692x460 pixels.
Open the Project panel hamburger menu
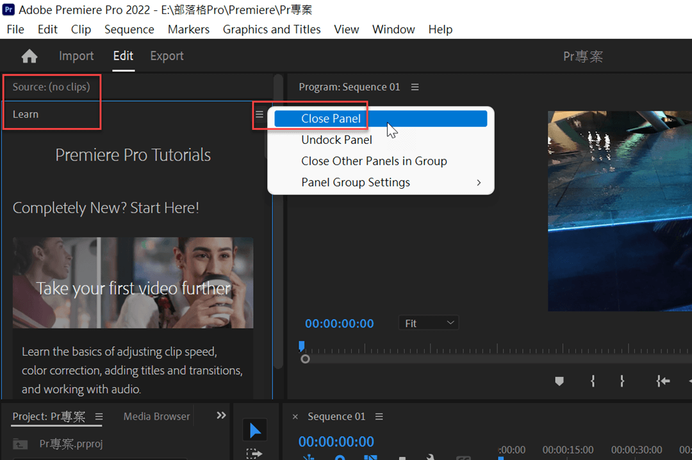[x=99, y=416]
